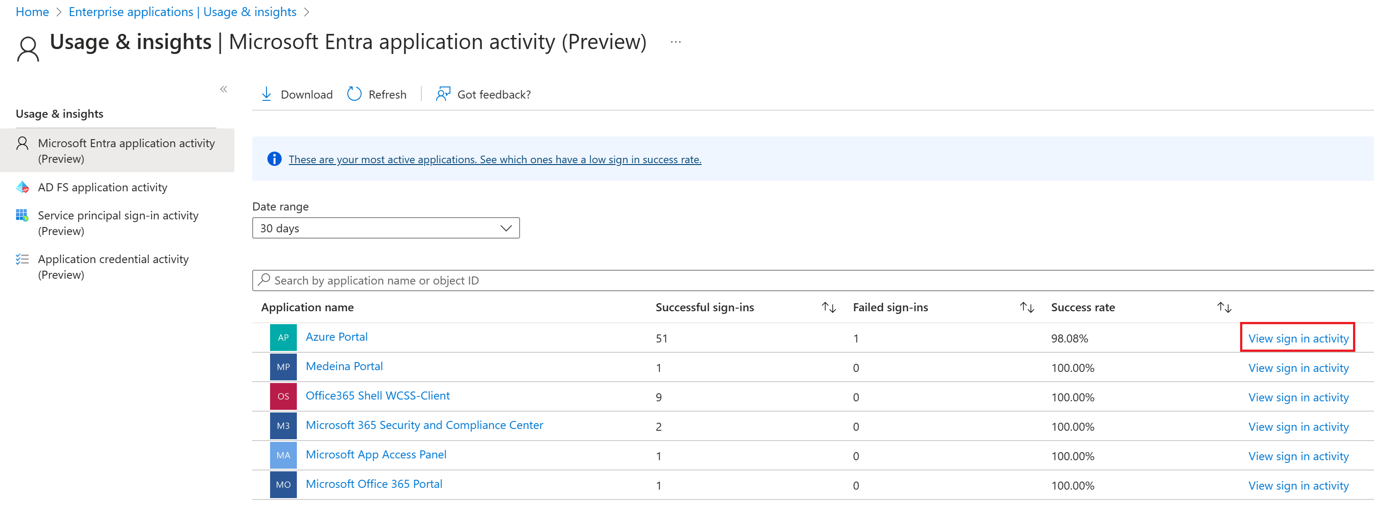Click the Failed sign-ins column header
The height and width of the screenshot is (507, 1374).
point(890,307)
